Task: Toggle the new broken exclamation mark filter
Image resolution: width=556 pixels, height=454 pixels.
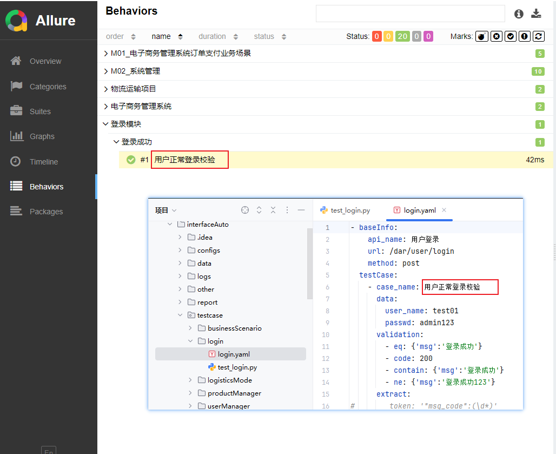Action: (x=525, y=37)
